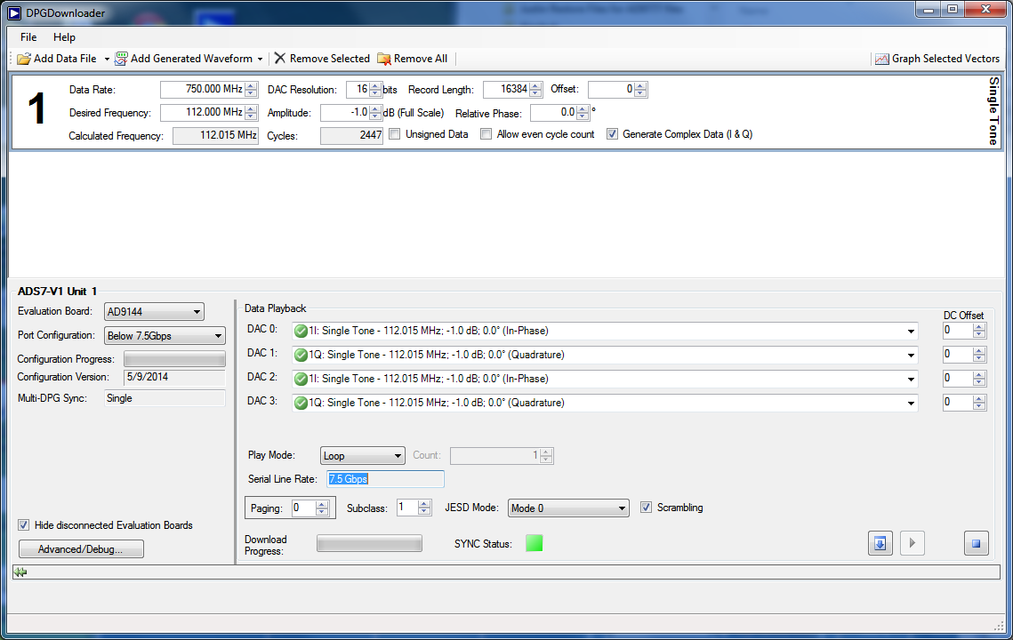Image resolution: width=1013 pixels, height=640 pixels.
Task: Uncheck the Scrambling checkbox
Action: tap(647, 508)
